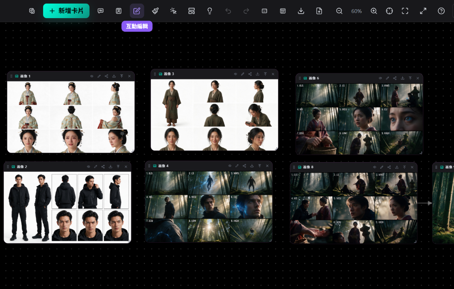
Task: Click the file export icon in toolbar
Action: pyautogui.click(x=319, y=11)
